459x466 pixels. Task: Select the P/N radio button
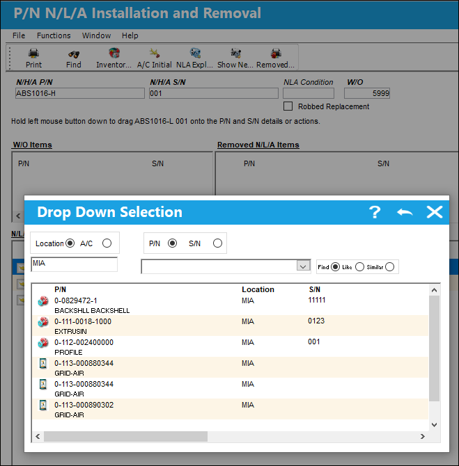coord(172,243)
